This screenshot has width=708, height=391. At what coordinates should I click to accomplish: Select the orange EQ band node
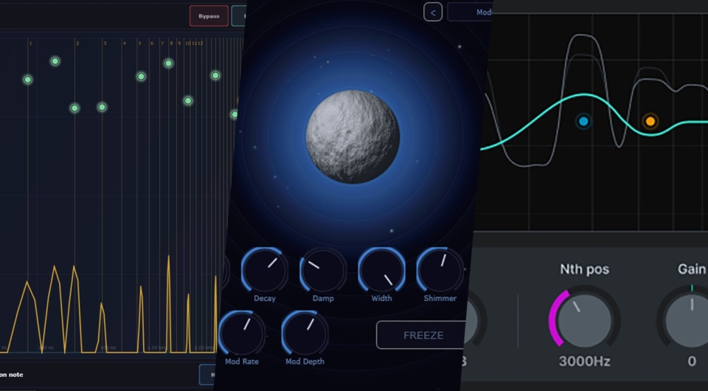[x=650, y=121]
